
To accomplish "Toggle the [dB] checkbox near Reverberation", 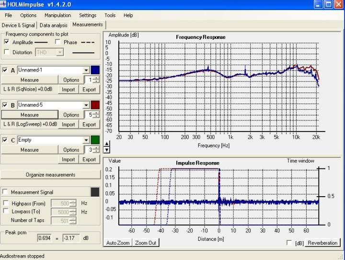I will point(289,243).
